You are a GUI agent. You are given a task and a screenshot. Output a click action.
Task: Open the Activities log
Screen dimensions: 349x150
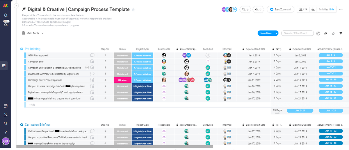coord(327,10)
